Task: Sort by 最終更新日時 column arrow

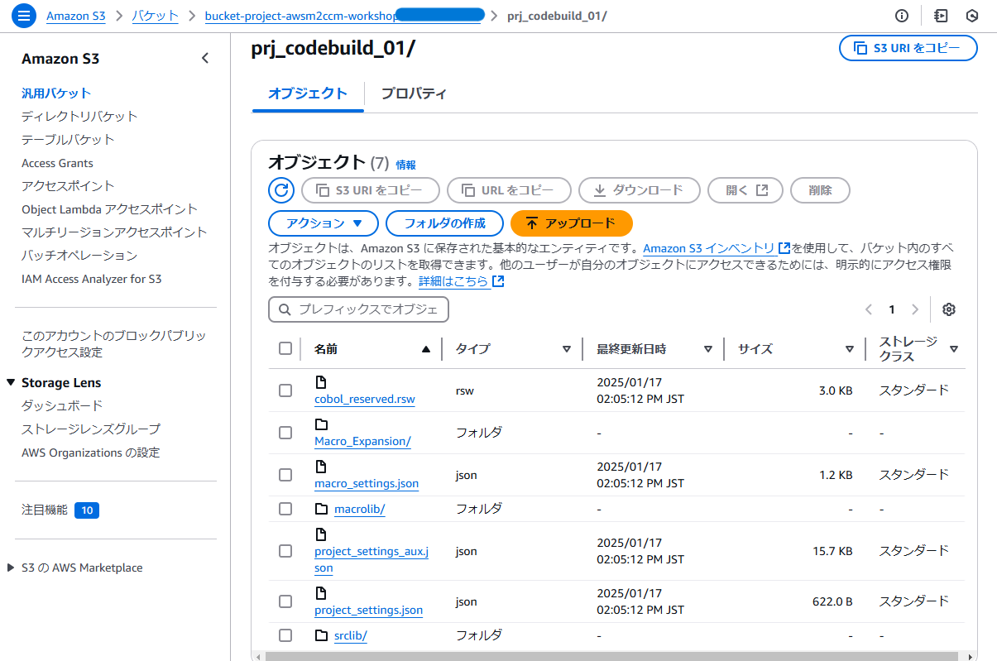Action: coord(708,349)
